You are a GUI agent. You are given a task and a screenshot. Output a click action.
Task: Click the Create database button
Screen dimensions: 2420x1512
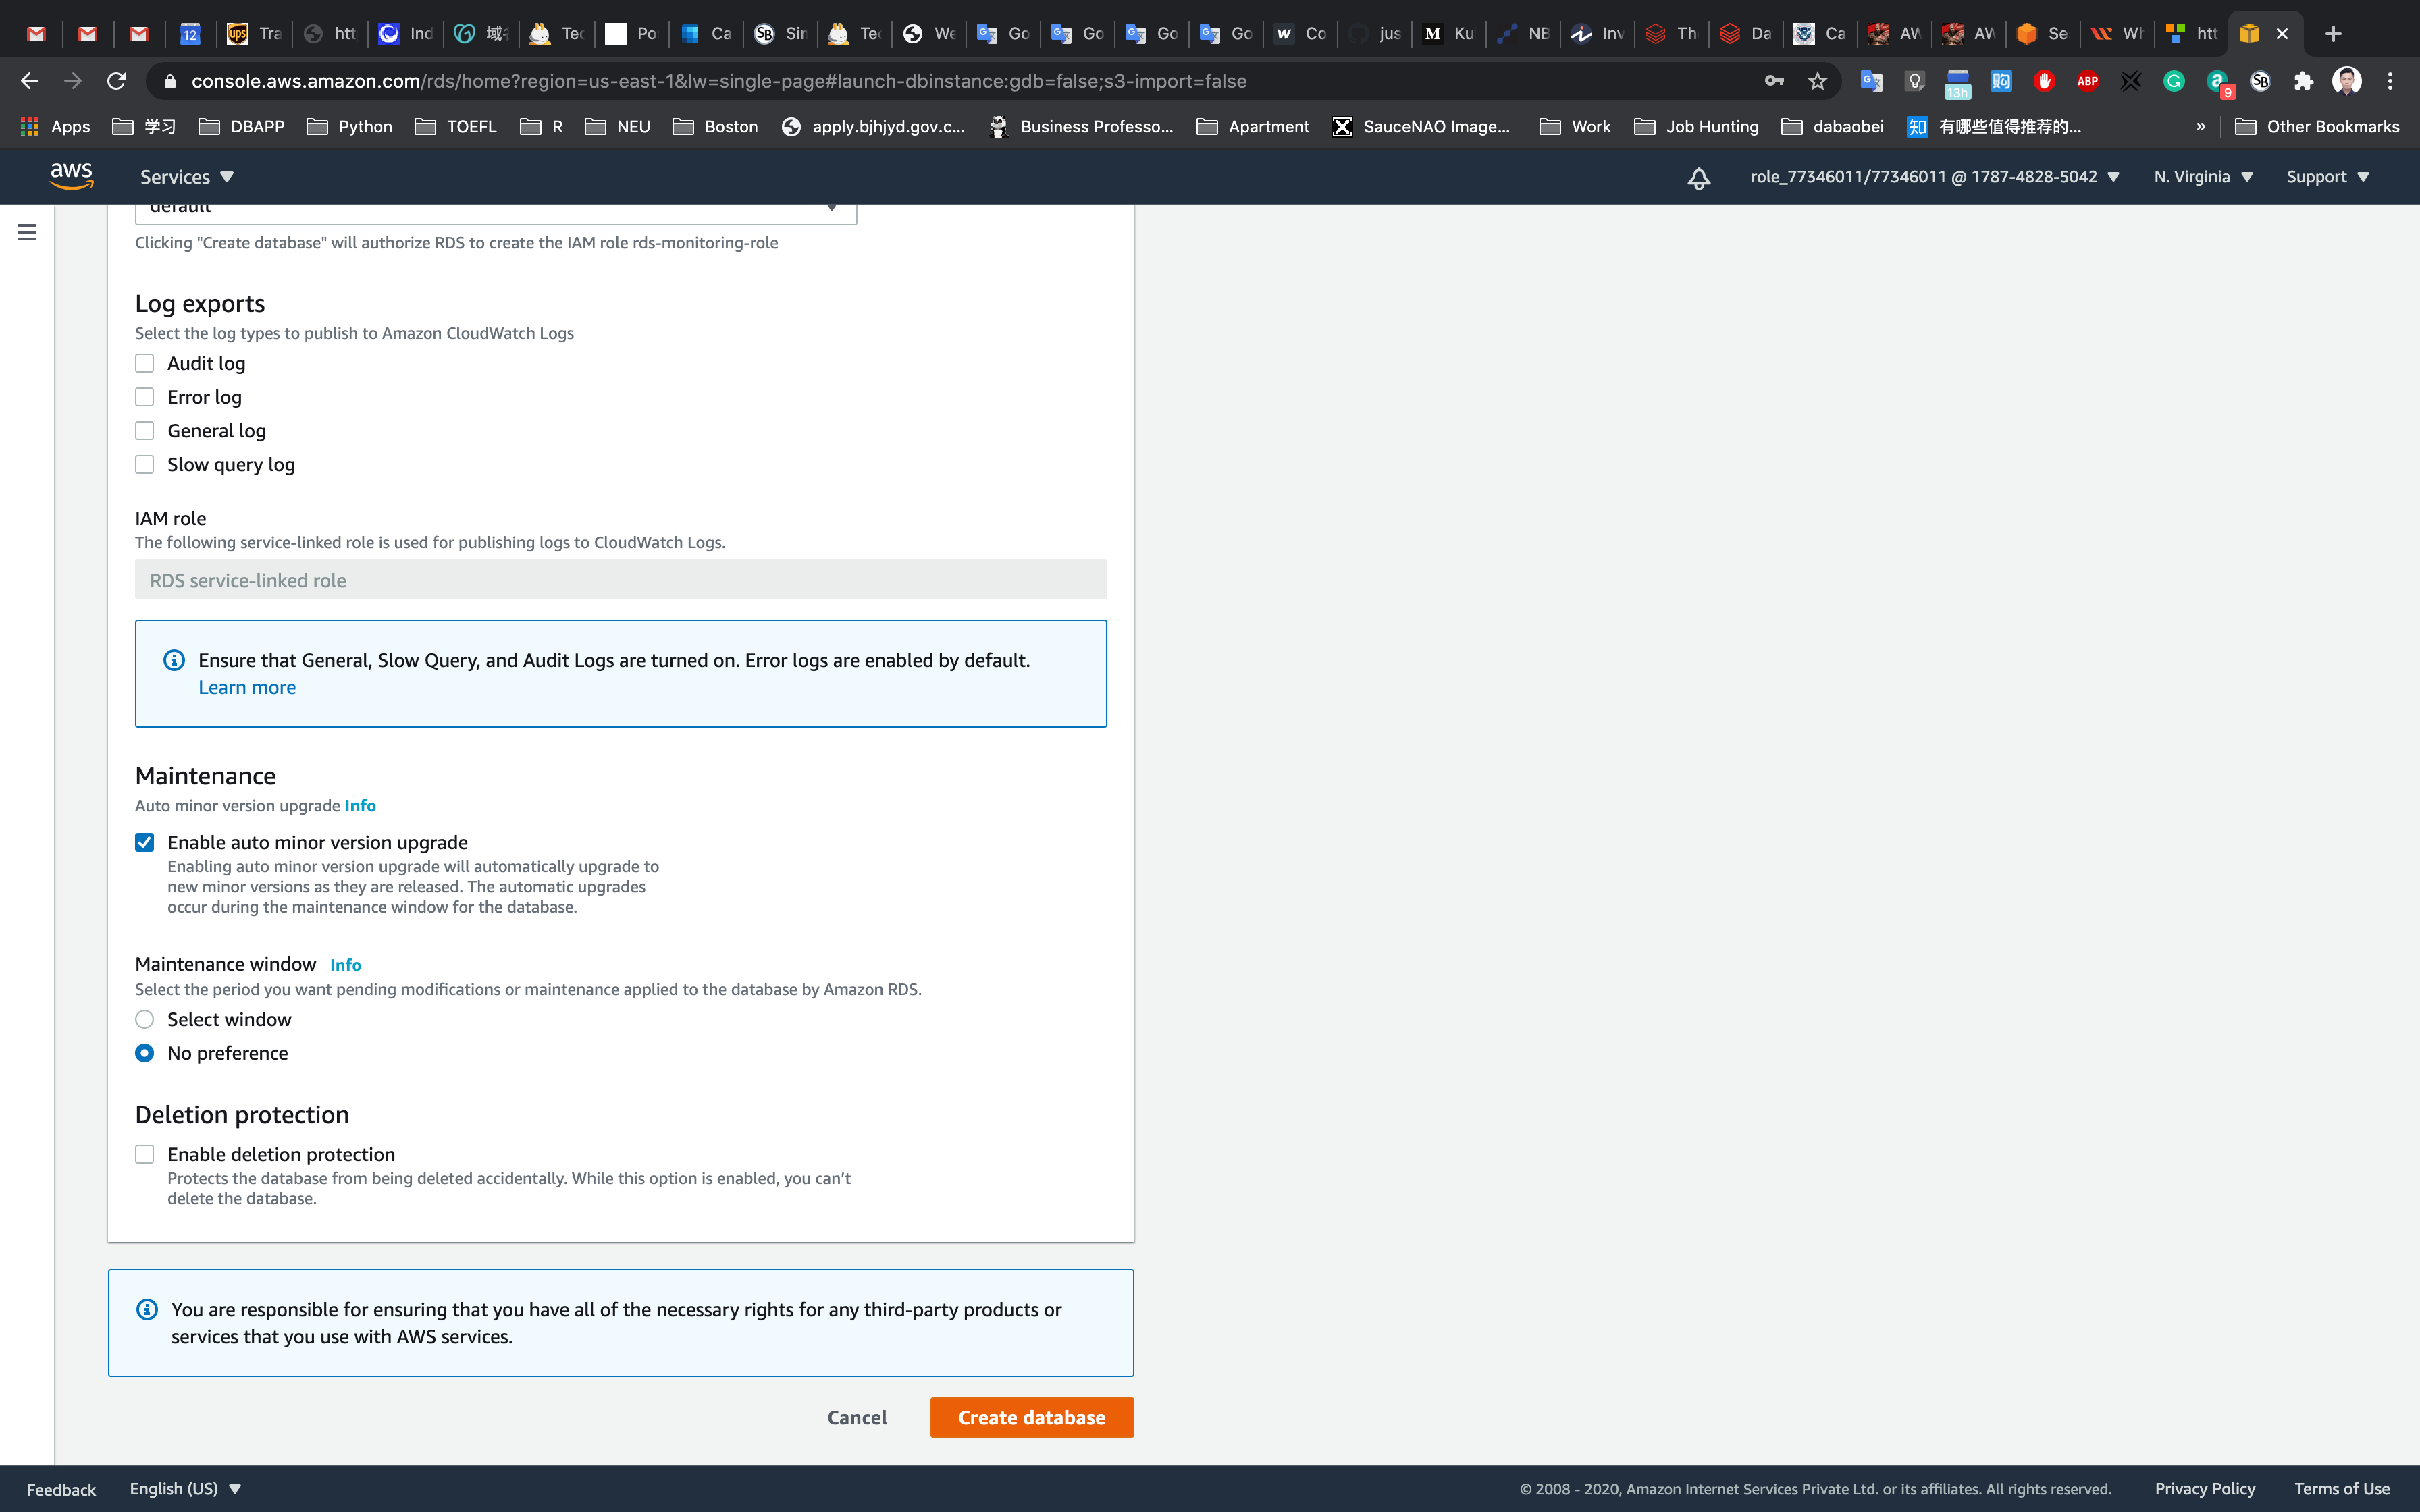point(1031,1417)
